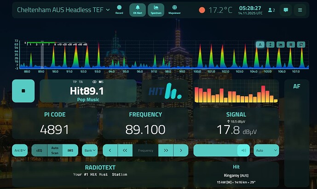The image size is (317, 189).
Task: Open the hamburger menu in top bar
Action: [x=300, y=10]
